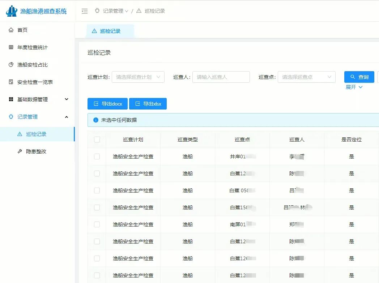
Task: Open the 巡查计划 dropdown selector
Action: pos(138,77)
